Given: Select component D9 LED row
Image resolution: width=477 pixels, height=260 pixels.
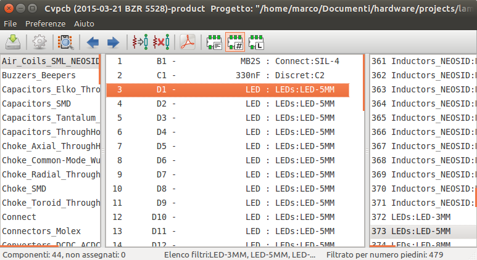Looking at the screenshot, I should pos(228,203).
